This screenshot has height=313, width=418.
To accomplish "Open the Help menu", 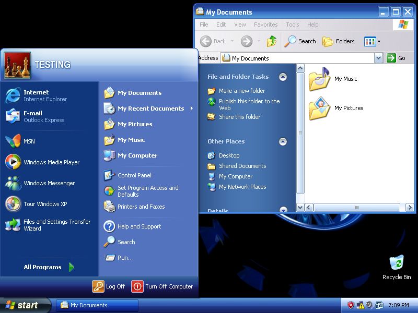I will pos(312,25).
